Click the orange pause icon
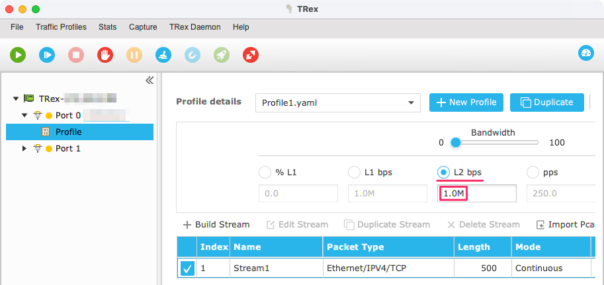This screenshot has width=604, height=285. click(x=134, y=55)
